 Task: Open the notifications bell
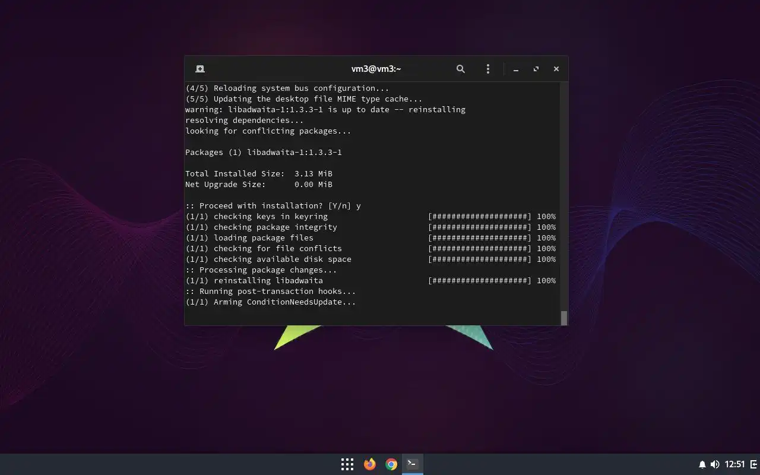702,464
